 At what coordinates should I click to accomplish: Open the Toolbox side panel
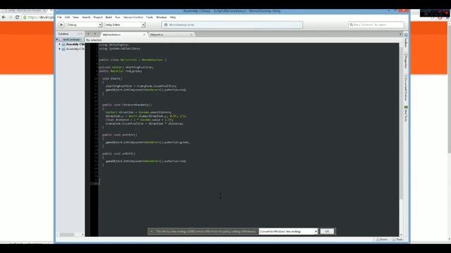406,40
